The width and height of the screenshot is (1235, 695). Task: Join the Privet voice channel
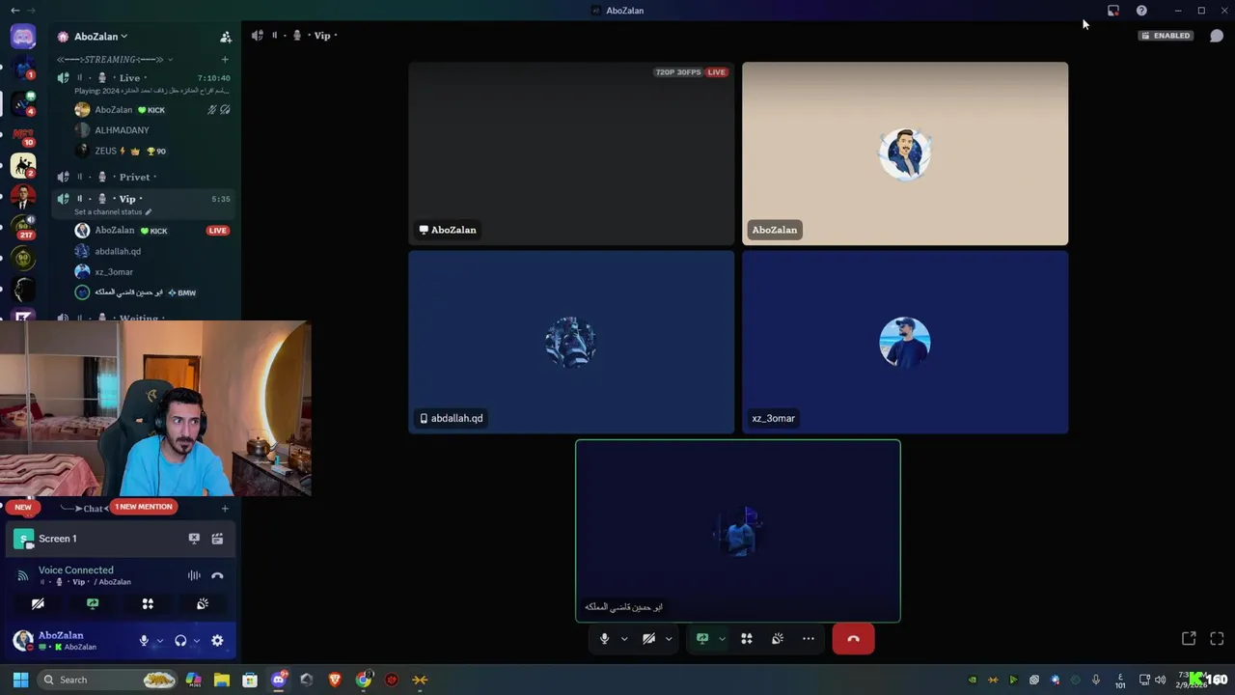coord(145,177)
